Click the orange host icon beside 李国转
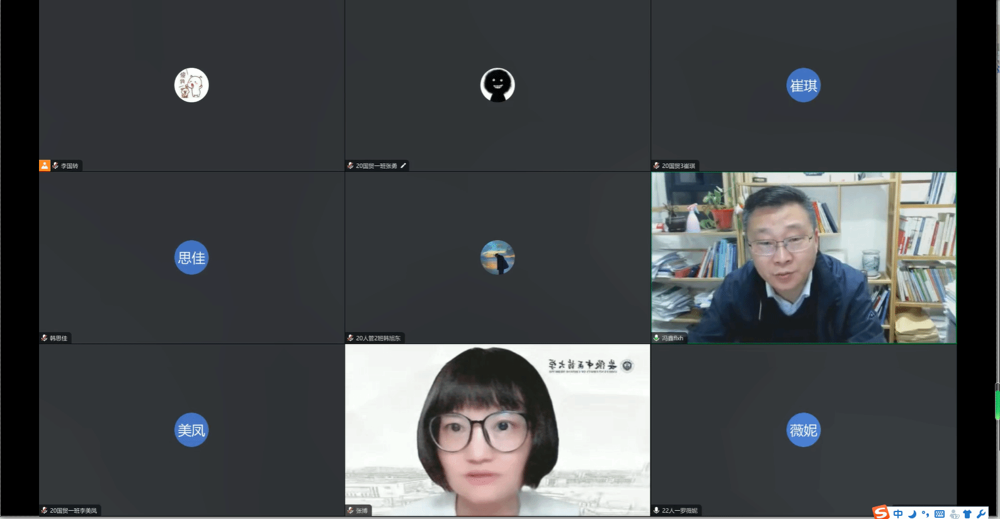This screenshot has height=519, width=1000. click(45, 166)
